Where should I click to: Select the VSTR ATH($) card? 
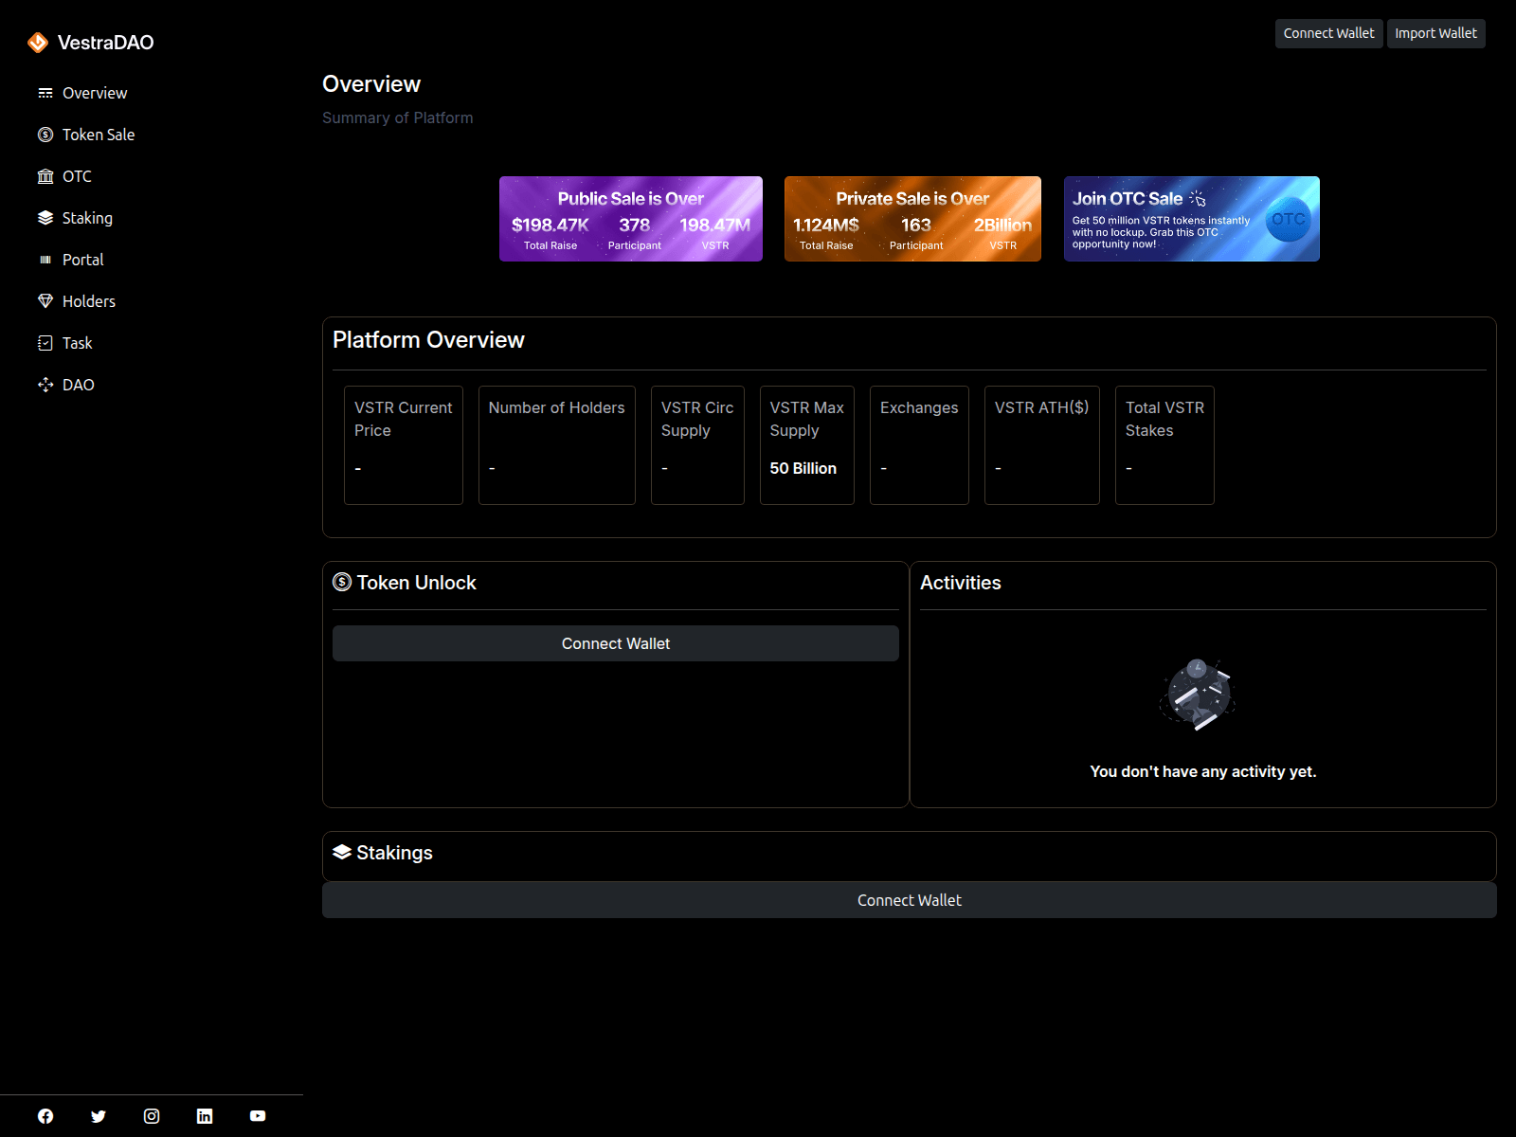pyautogui.click(x=1042, y=445)
